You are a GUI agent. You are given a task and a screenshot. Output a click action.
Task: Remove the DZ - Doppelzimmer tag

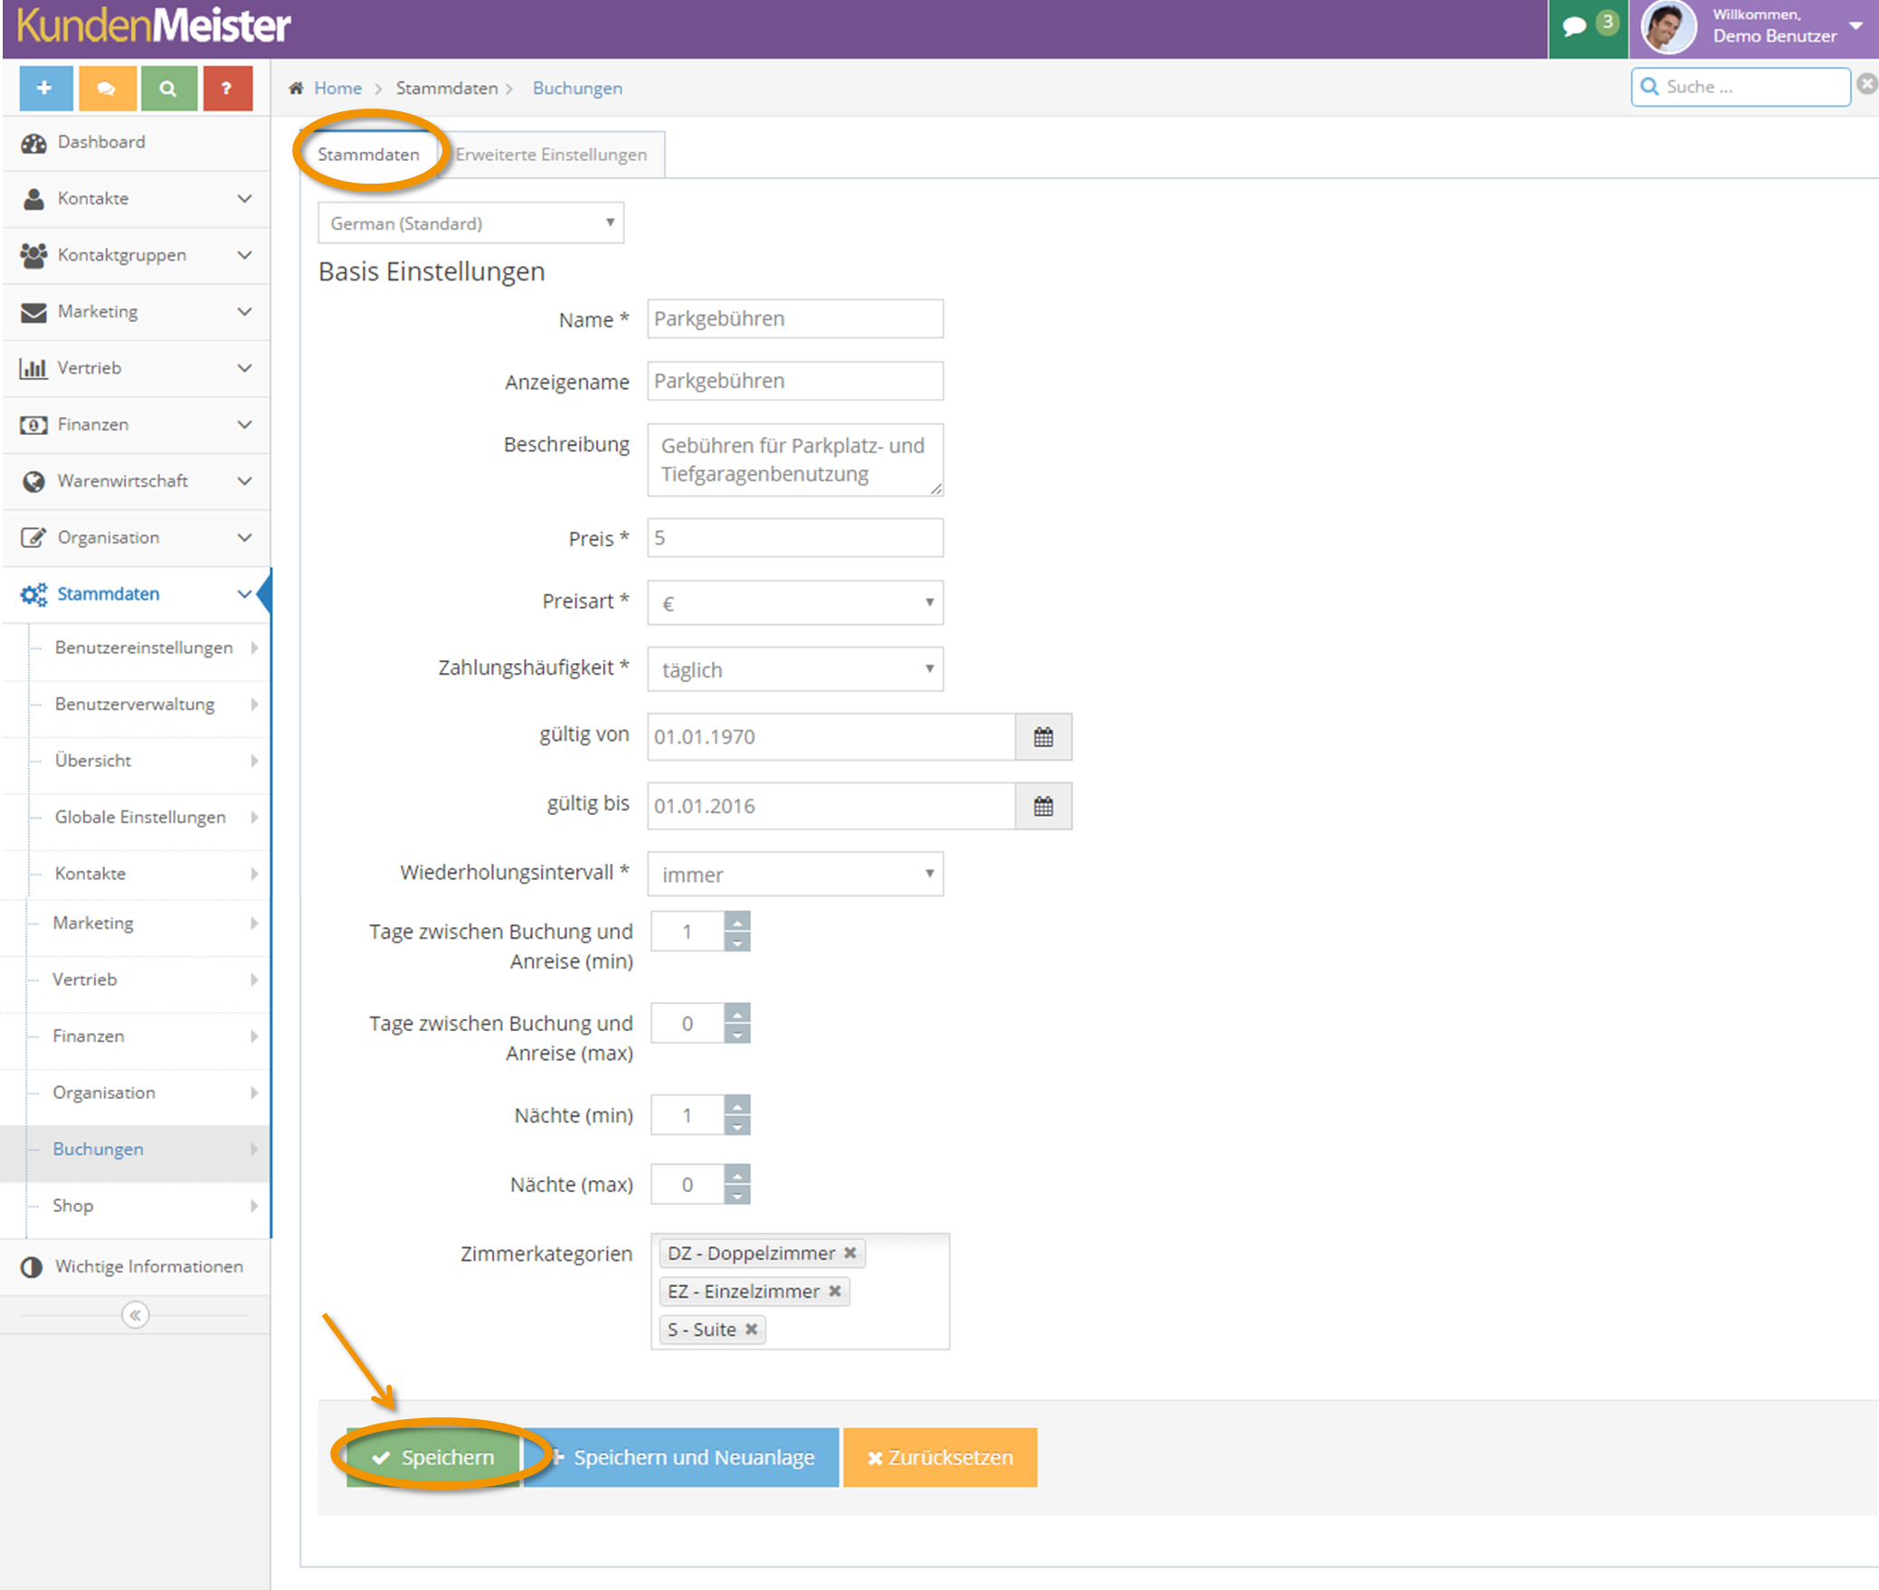(x=850, y=1254)
